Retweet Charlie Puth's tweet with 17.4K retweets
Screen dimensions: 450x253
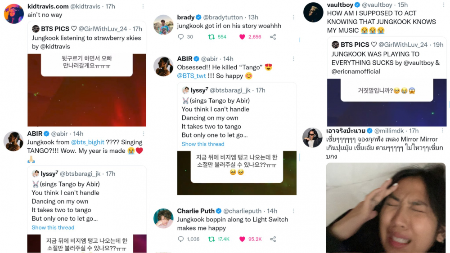point(211,239)
